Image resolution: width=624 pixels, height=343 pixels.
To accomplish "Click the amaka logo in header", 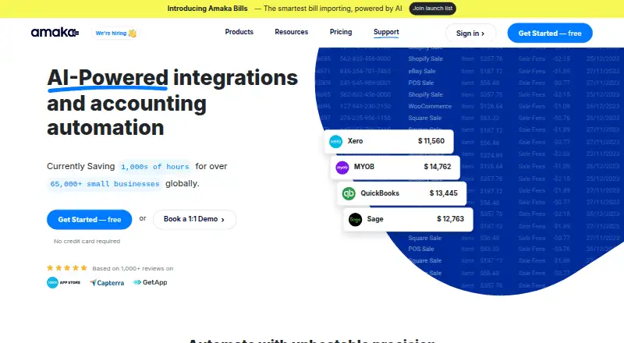I will tap(55, 33).
